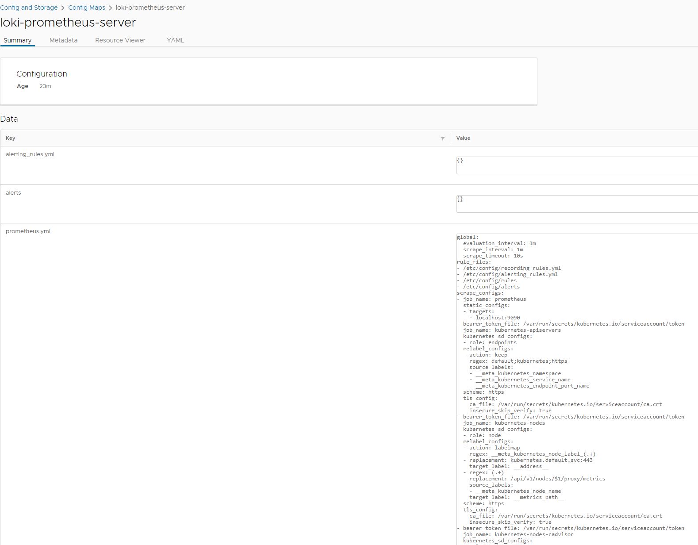Click the alerts value text box
Screen dimensions: 698x545
pyautogui.click(x=577, y=204)
